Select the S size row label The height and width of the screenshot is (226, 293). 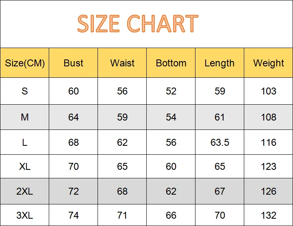[x=25, y=91]
